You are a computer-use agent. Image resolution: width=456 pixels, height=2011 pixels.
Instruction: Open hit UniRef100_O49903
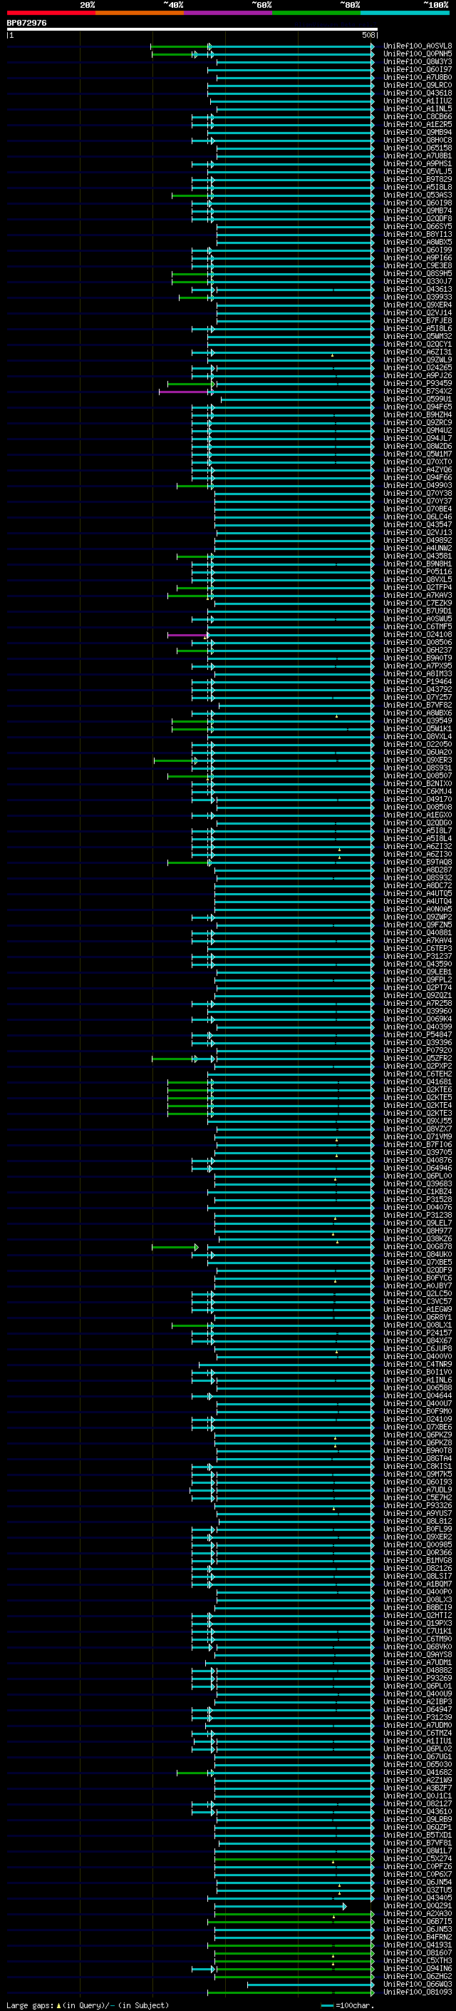(418, 486)
